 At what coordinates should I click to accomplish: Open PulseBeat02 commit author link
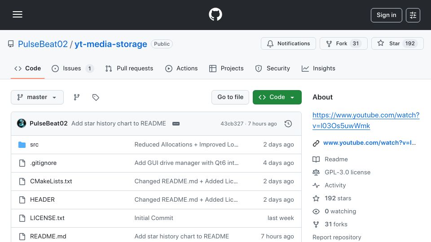click(48, 124)
